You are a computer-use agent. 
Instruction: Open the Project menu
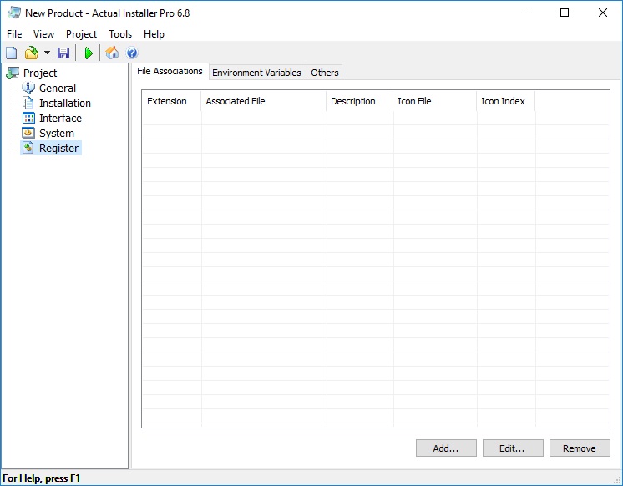click(82, 34)
